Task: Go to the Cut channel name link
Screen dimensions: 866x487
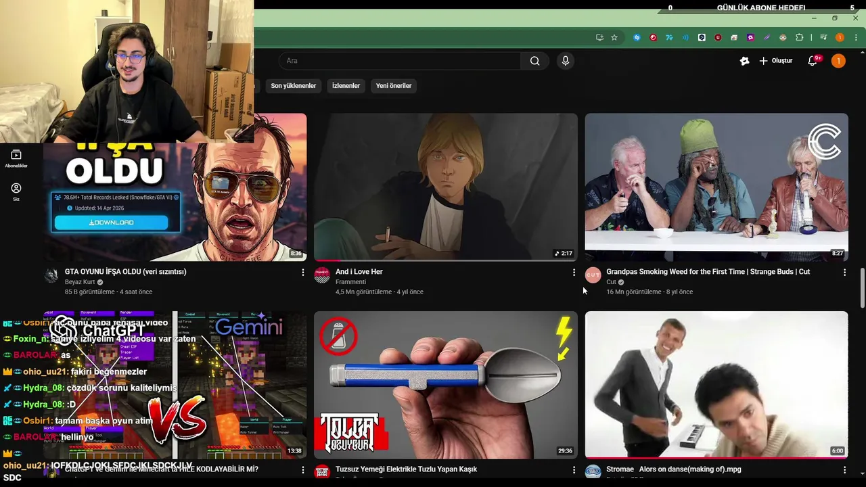Action: click(611, 282)
